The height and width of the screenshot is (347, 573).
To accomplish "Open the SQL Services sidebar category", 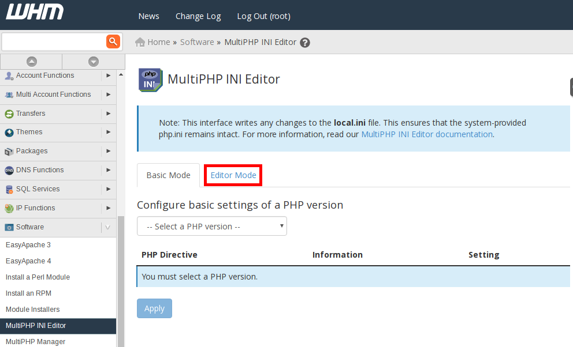I will (x=38, y=189).
